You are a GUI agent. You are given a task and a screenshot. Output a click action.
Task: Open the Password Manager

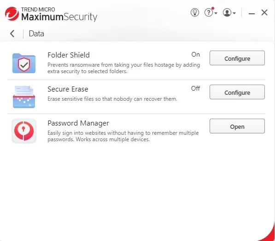pyautogui.click(x=237, y=126)
